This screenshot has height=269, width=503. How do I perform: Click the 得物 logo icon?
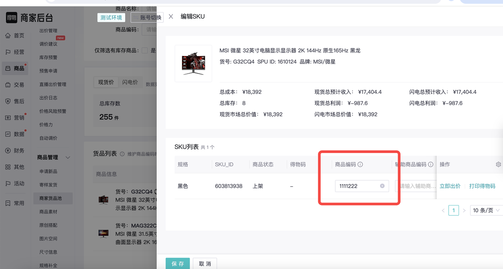(x=11, y=18)
